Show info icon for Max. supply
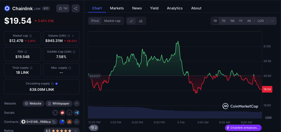This screenshot has height=132, width=281. click(70, 68)
